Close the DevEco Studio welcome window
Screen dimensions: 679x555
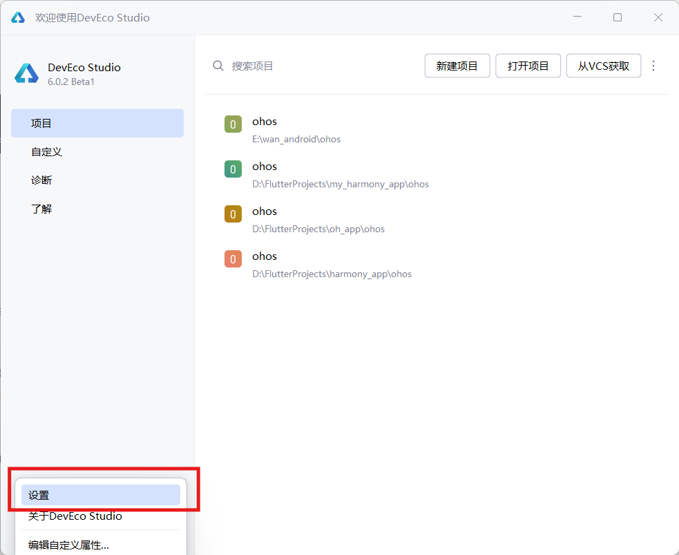click(x=658, y=17)
